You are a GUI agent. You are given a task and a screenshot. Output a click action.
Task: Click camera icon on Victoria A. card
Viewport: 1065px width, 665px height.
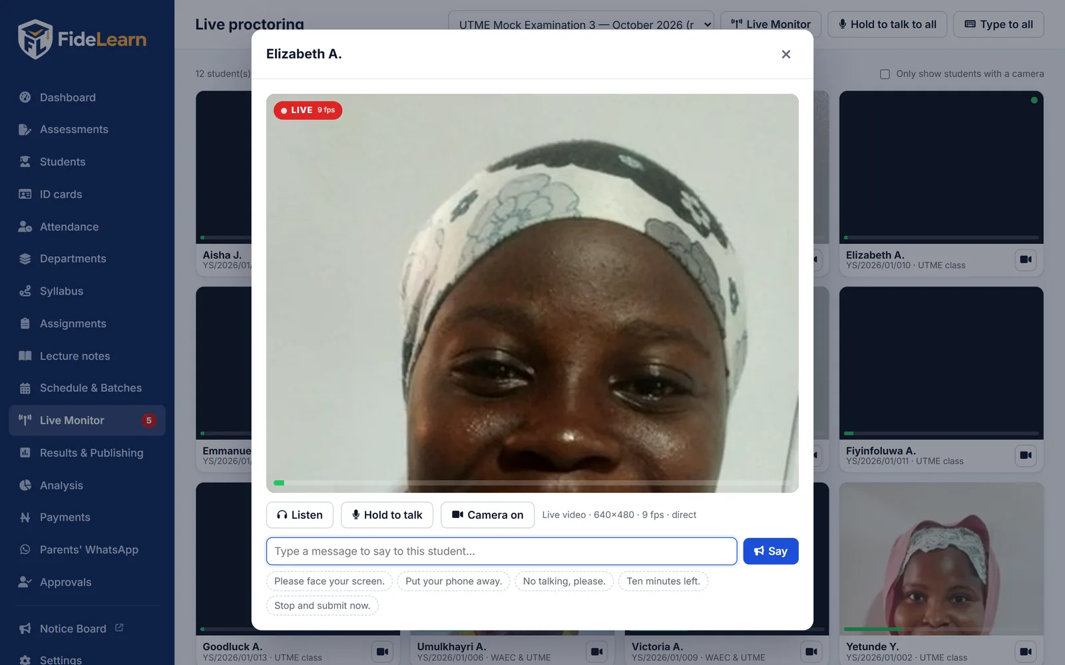811,652
